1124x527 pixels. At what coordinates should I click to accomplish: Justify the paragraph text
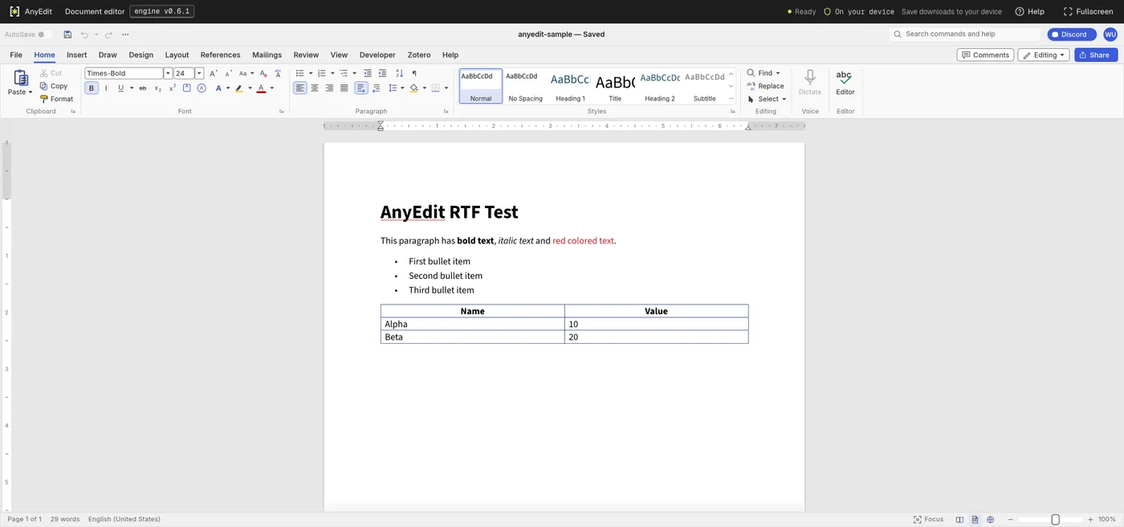(344, 88)
